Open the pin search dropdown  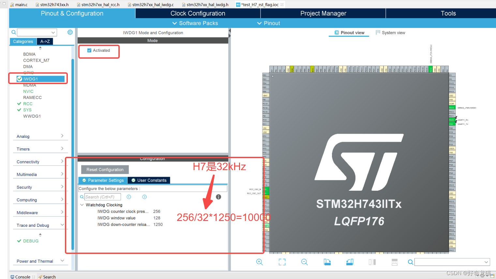point(486,262)
